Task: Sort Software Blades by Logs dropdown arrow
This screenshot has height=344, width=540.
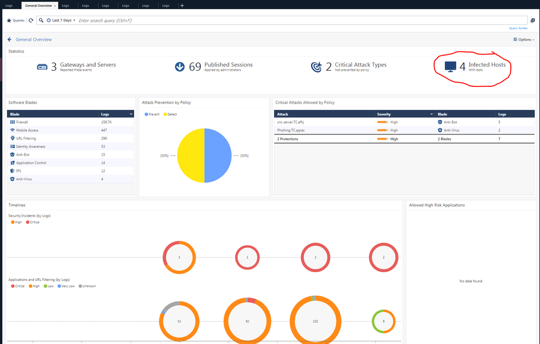Action: (131, 114)
